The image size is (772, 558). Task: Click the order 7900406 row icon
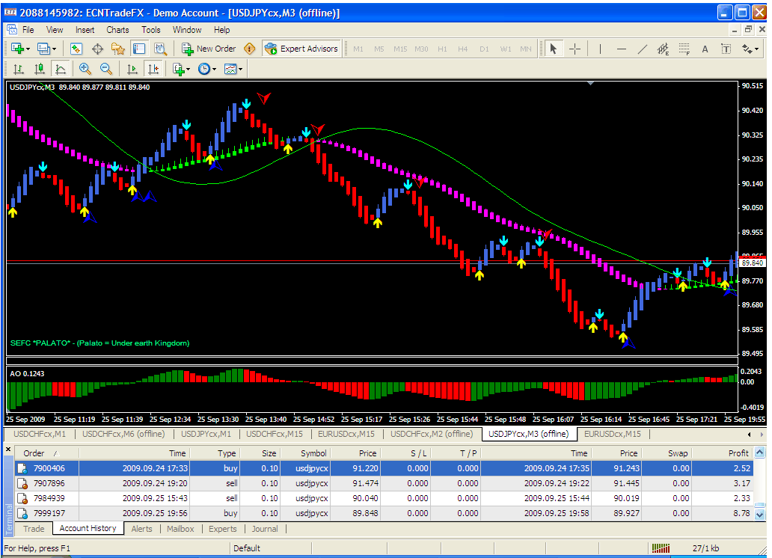[22, 468]
